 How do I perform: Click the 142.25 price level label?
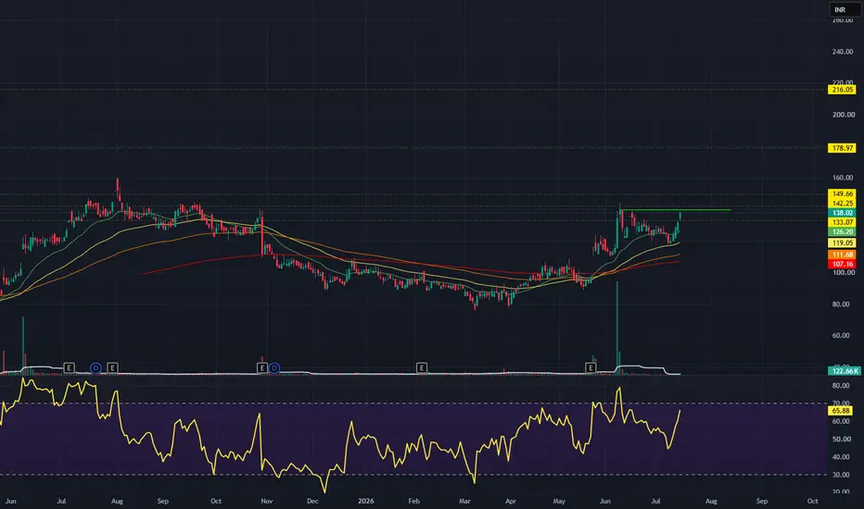(842, 204)
